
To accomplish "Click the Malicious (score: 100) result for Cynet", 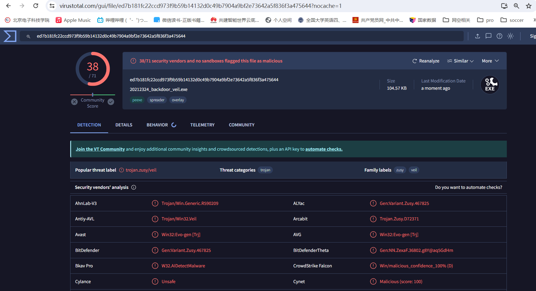I will (401, 282).
